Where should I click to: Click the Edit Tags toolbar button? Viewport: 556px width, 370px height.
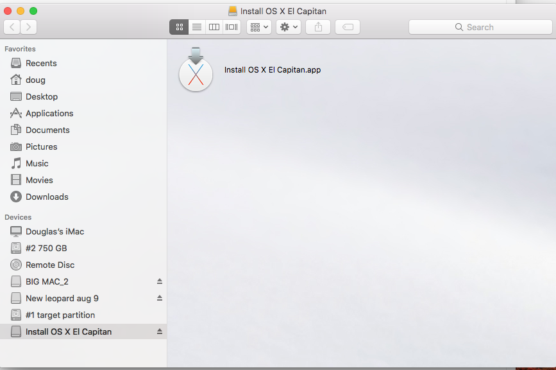(348, 27)
